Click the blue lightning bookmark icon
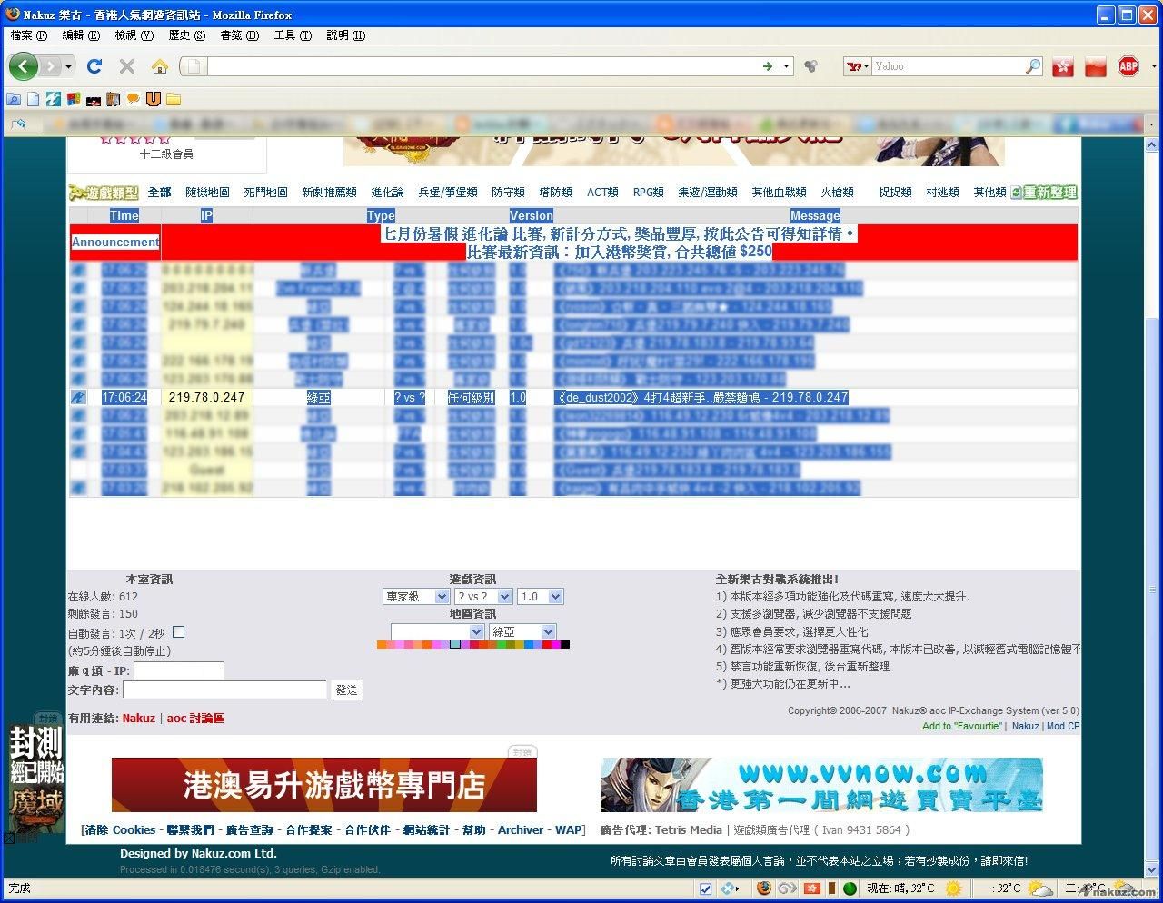This screenshot has width=1163, height=903. (54, 99)
